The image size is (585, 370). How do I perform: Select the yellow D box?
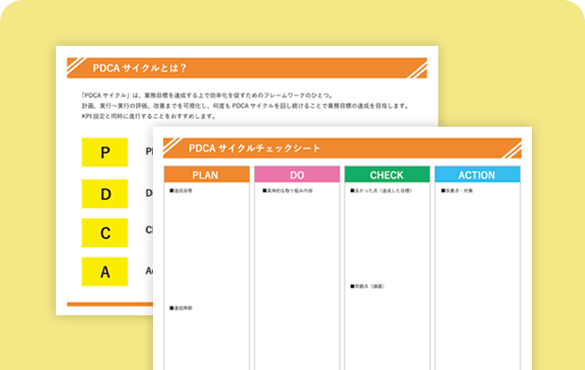(x=105, y=193)
